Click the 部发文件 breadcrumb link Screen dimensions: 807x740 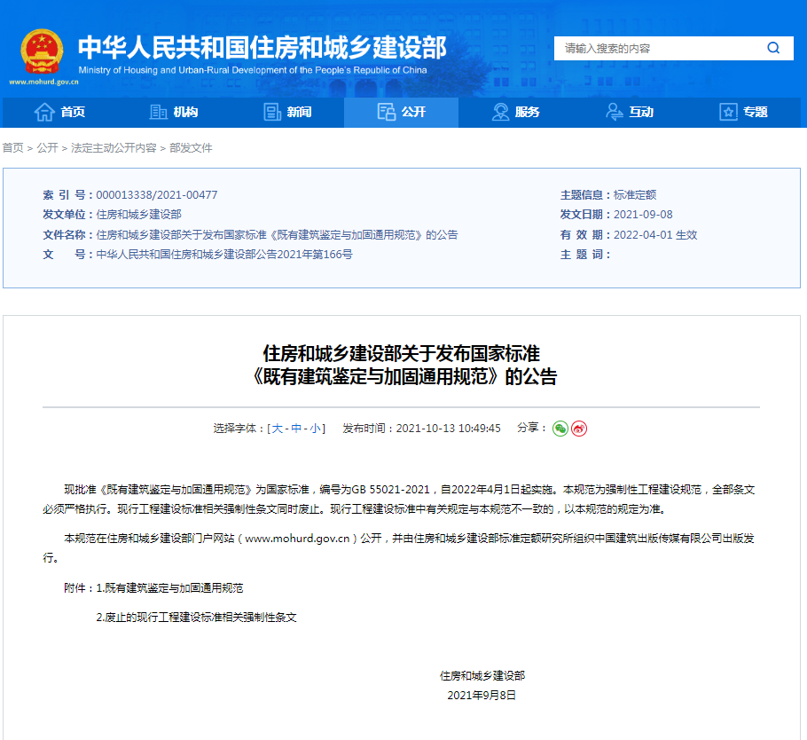[191, 148]
